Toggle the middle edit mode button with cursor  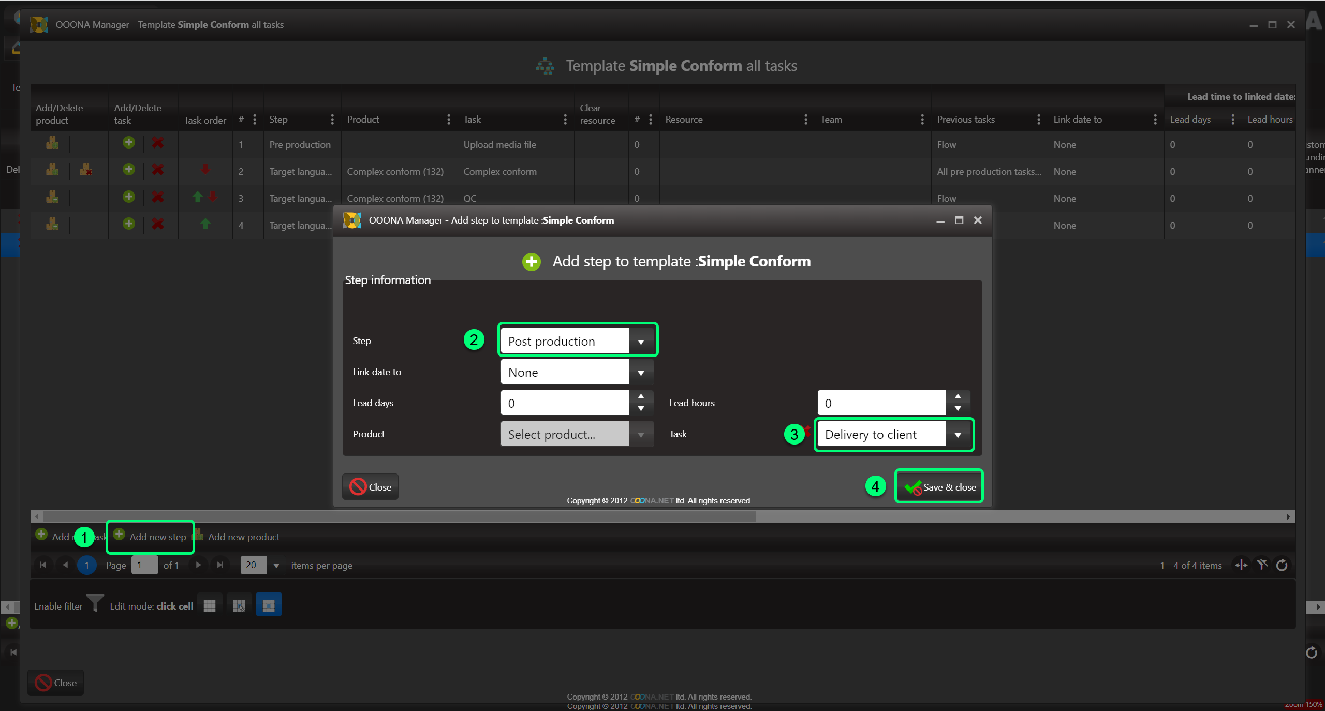coord(239,605)
